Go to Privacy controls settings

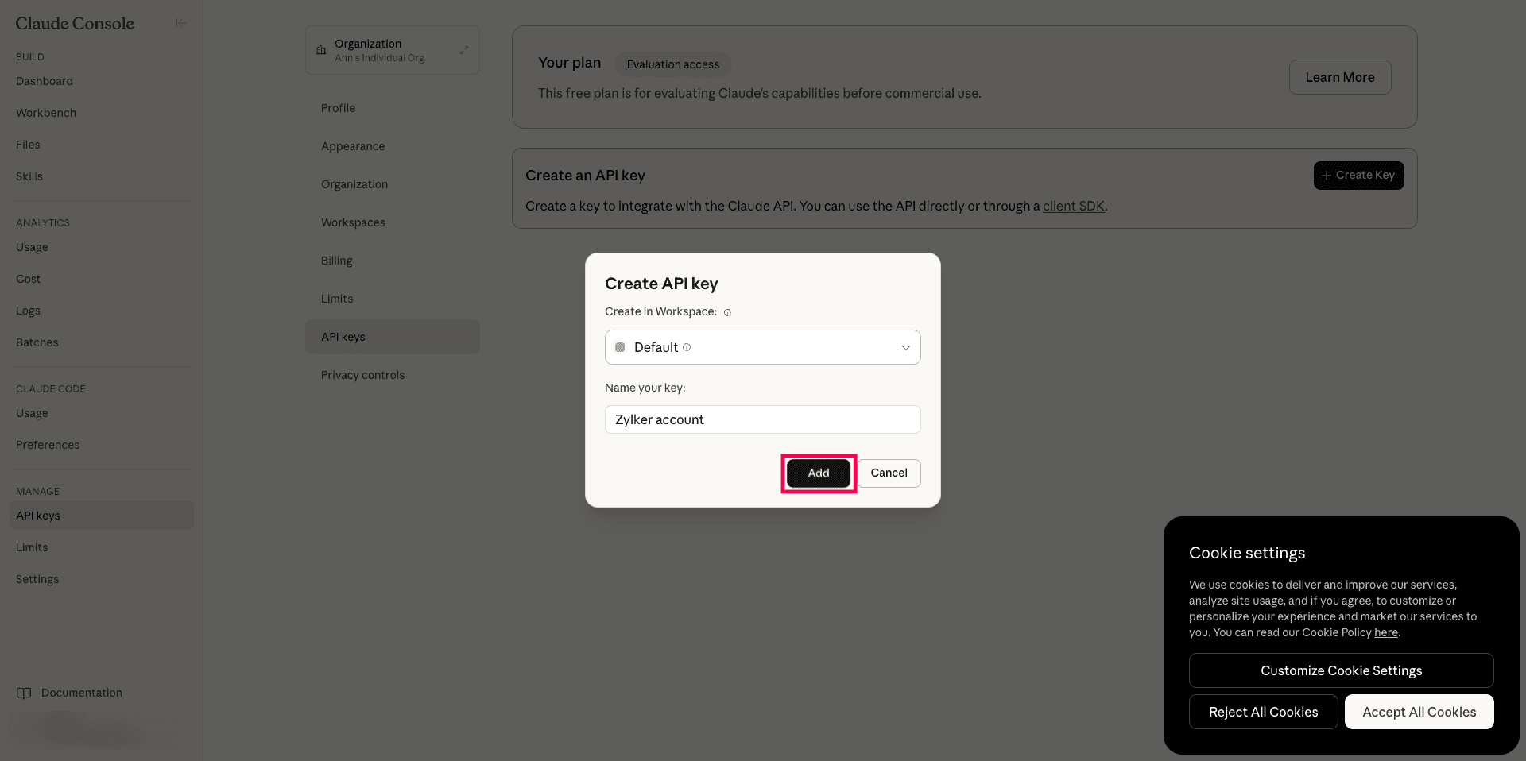(x=362, y=375)
